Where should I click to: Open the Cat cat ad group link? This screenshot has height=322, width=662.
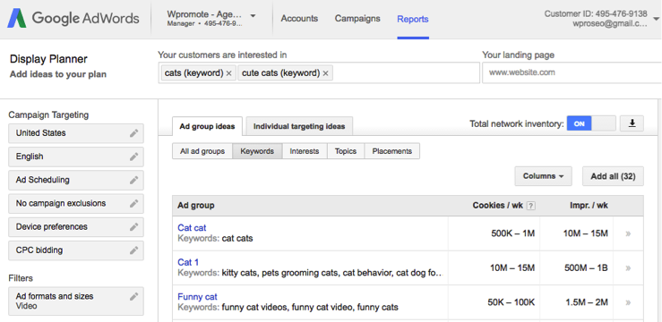(192, 228)
